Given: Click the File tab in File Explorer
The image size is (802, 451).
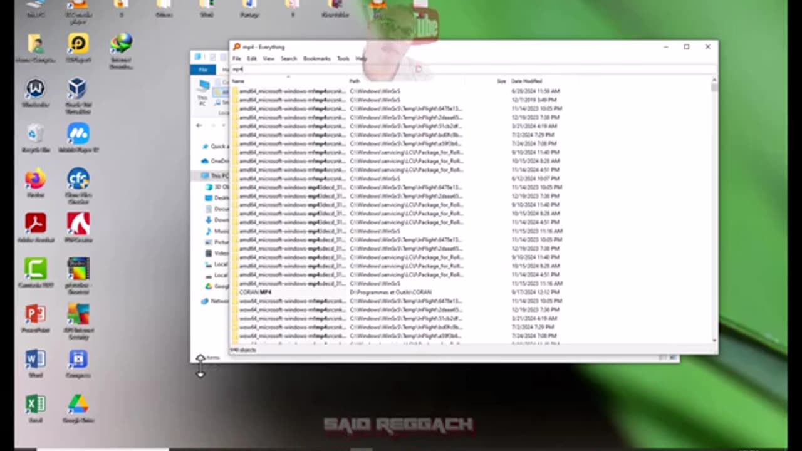Looking at the screenshot, I should tap(202, 70).
